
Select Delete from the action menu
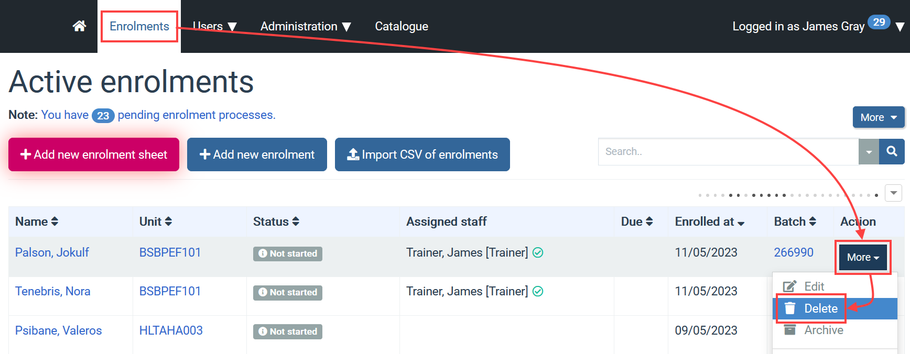pos(820,308)
